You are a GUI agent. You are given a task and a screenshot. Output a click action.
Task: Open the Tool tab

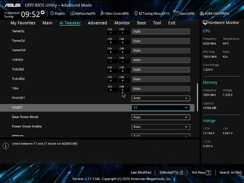157,23
